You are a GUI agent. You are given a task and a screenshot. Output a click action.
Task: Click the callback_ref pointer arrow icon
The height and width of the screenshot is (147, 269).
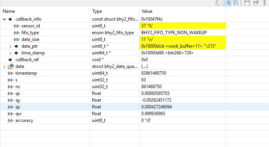pos(11,60)
